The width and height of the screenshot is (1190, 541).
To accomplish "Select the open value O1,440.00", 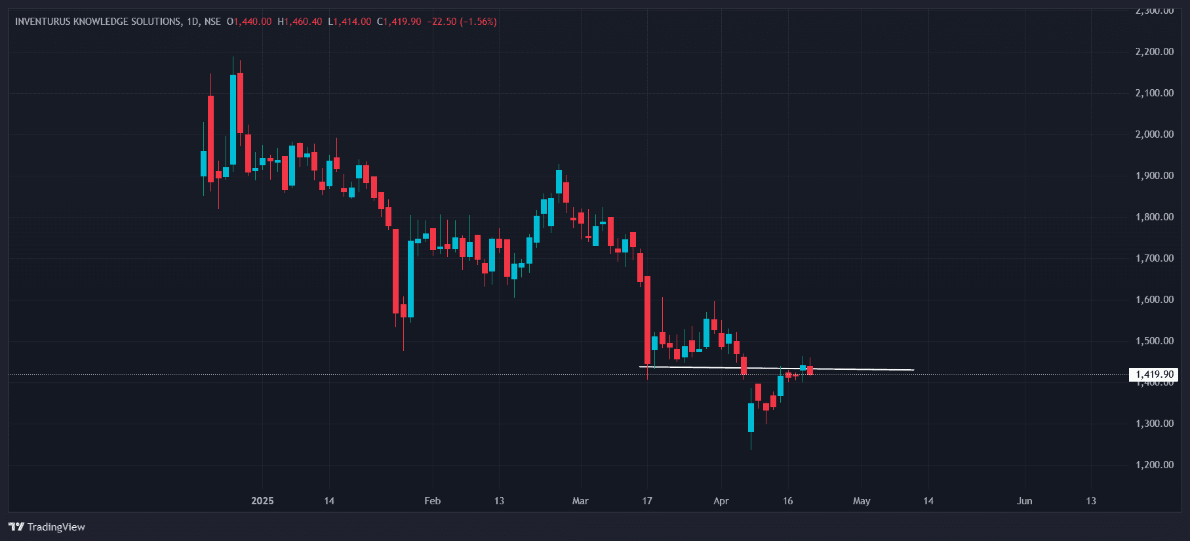I will click(249, 22).
